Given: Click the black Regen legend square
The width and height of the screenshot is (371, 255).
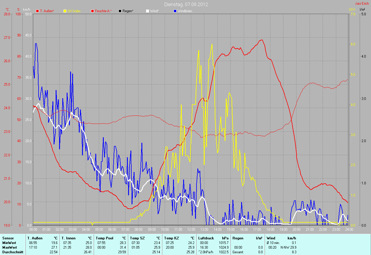Looking at the screenshot, I should [120, 11].
